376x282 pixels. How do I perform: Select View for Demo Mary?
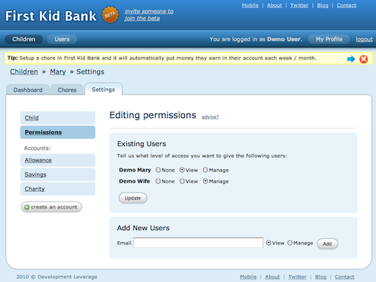pos(182,170)
